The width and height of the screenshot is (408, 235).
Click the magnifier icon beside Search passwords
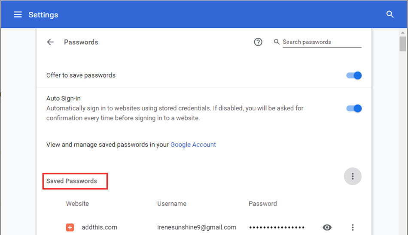point(277,42)
